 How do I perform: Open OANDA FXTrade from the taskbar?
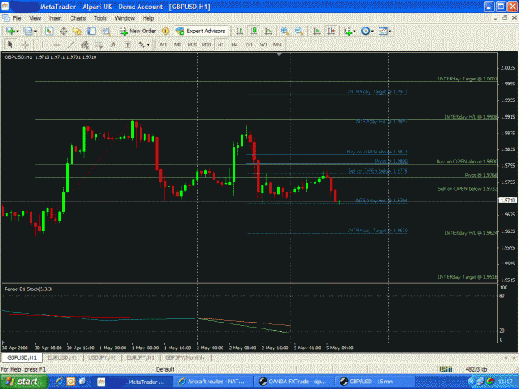point(294,382)
